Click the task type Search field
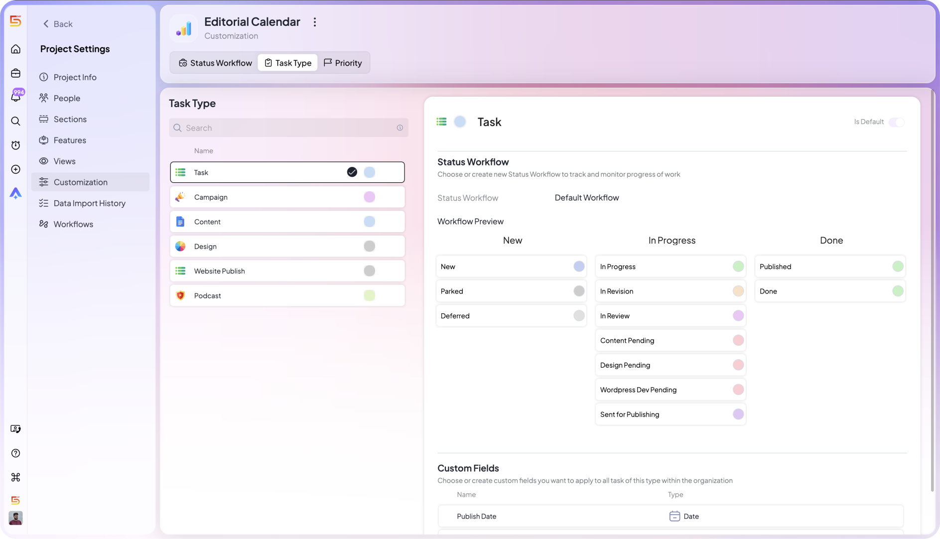The width and height of the screenshot is (940, 539). 288,128
